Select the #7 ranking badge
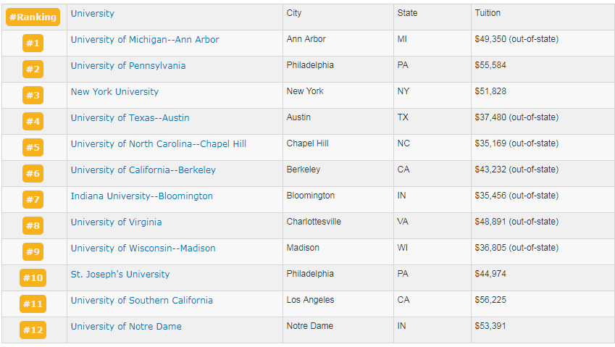 pos(33,200)
